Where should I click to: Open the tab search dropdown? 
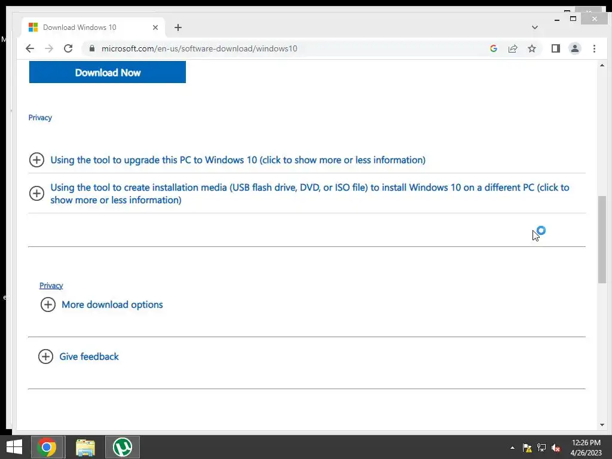tap(535, 27)
